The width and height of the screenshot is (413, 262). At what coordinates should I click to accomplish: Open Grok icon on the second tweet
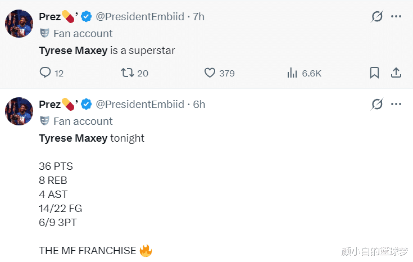click(377, 105)
